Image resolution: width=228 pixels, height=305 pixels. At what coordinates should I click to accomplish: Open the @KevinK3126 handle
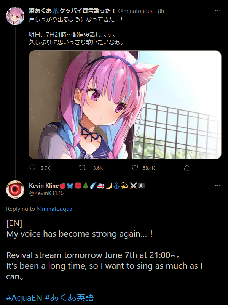click(x=46, y=193)
